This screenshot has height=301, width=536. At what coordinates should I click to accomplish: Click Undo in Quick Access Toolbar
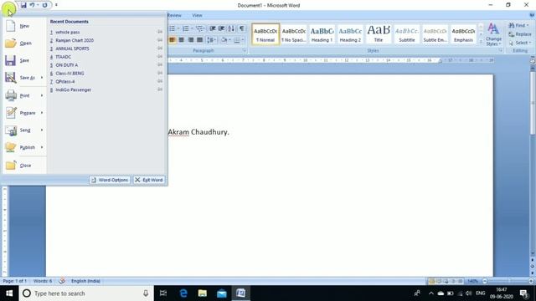coord(32,5)
